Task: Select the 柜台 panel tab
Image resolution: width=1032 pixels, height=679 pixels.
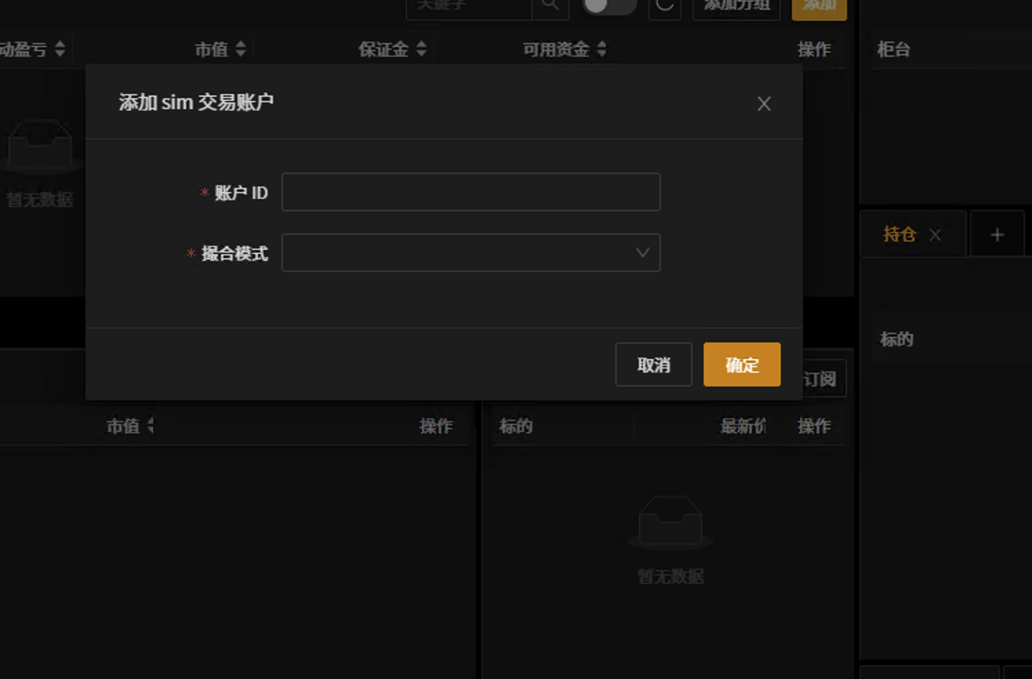Action: click(x=893, y=49)
